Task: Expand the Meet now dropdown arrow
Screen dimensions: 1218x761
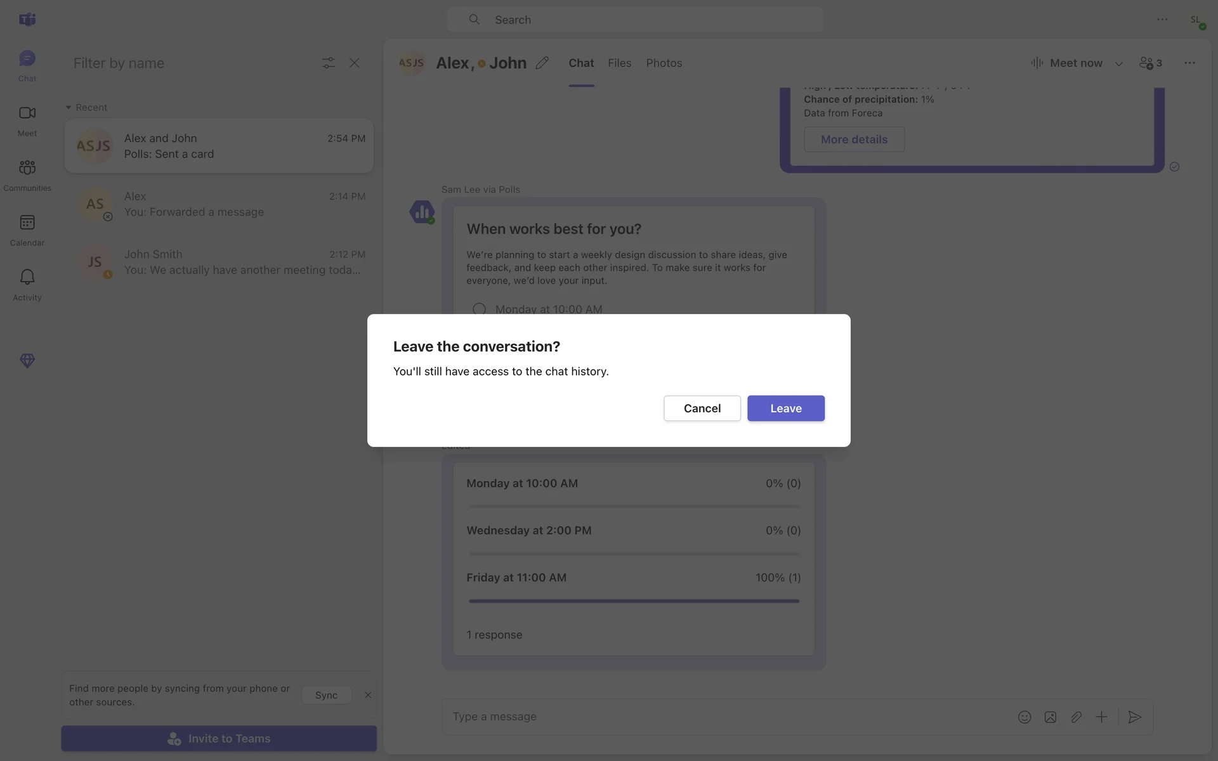Action: click(x=1118, y=63)
